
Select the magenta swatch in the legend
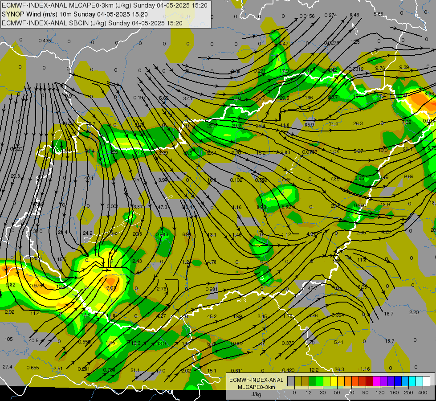376,381
